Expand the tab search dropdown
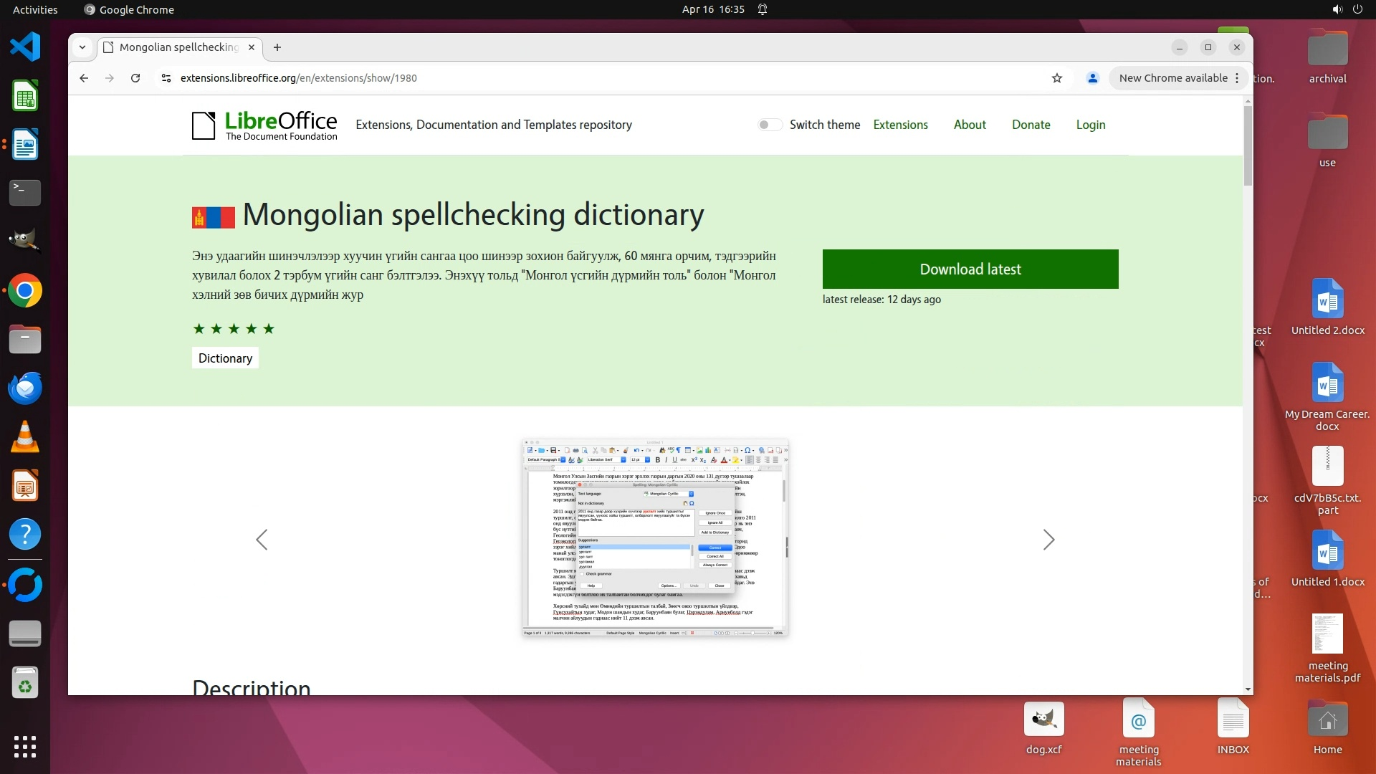Image resolution: width=1376 pixels, height=774 pixels. point(82,47)
